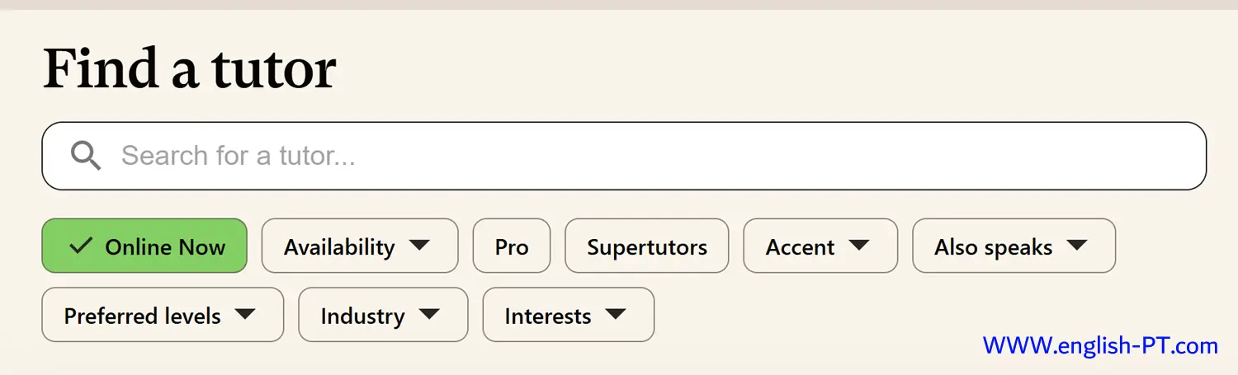Toggle the Pro tutors filter
1238x375 pixels.
512,246
